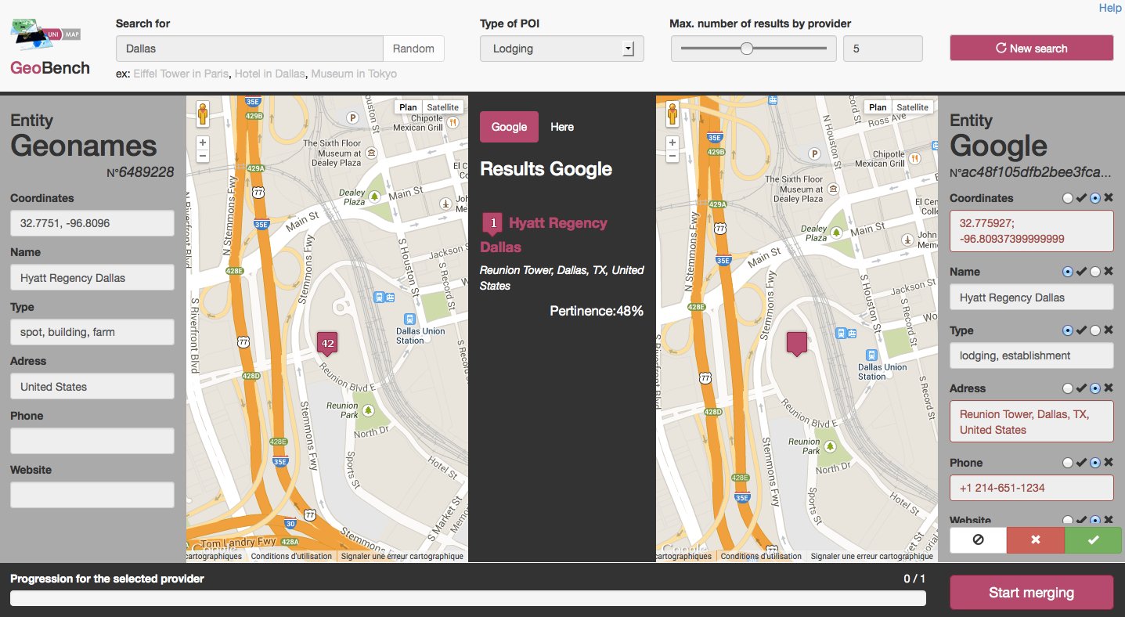Click the pink marker on the right map
1125x617 pixels.
pyautogui.click(x=797, y=344)
